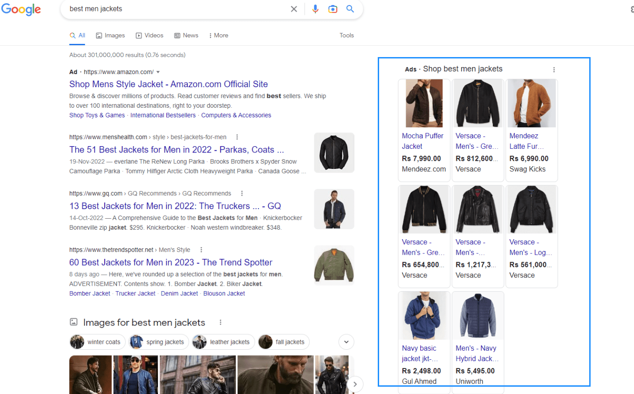This screenshot has width=634, height=394.
Task: Open search by image camera icon
Action: pyautogui.click(x=333, y=9)
